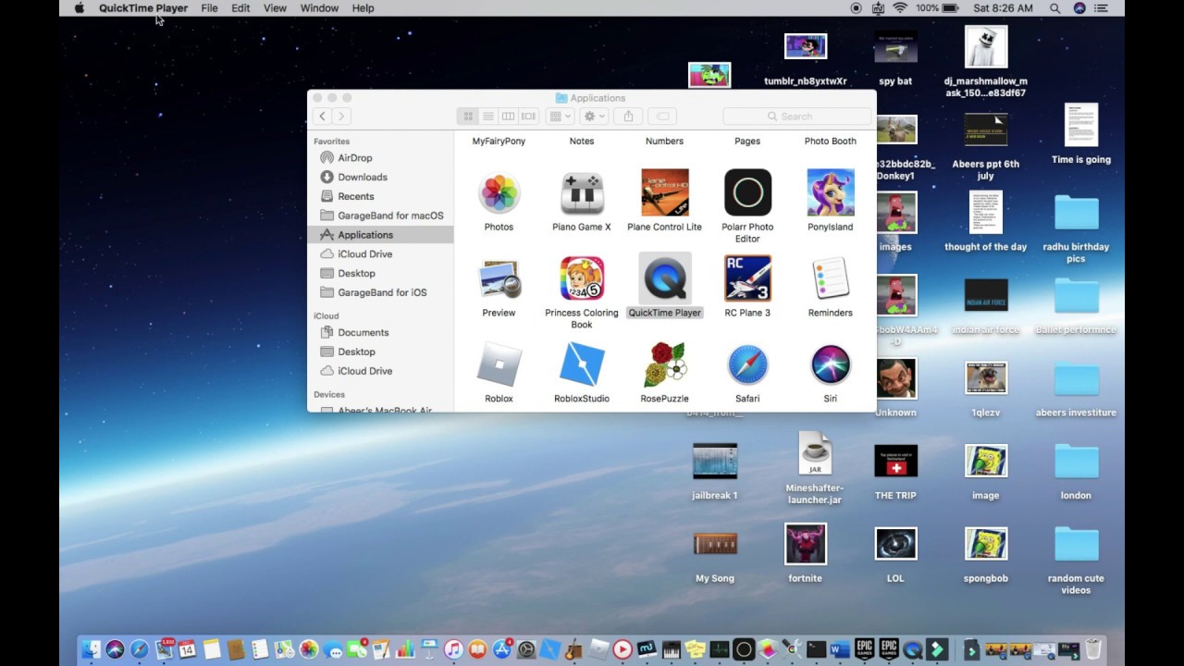Select QuickTime Player icon in Finder window
This screenshot has width=1184, height=666.
point(664,278)
